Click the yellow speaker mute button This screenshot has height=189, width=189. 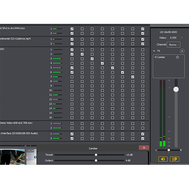point(163,159)
